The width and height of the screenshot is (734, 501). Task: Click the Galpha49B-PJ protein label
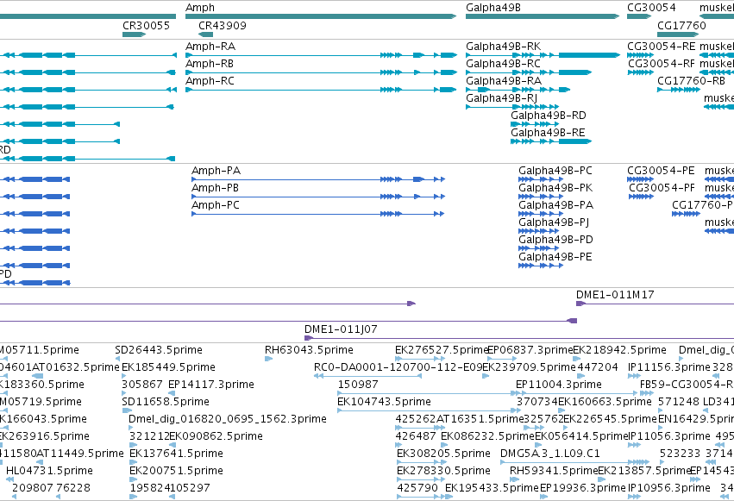554,222
